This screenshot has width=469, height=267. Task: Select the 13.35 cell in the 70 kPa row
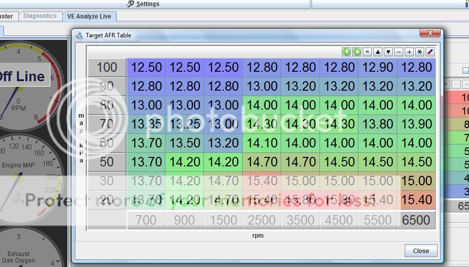146,124
